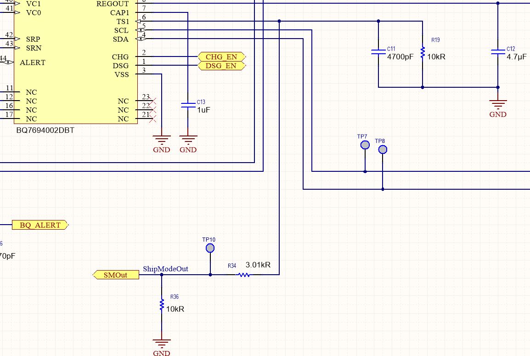Select the R34 resistor symbol
Viewport: 530px width, 356px height.
coord(244,275)
